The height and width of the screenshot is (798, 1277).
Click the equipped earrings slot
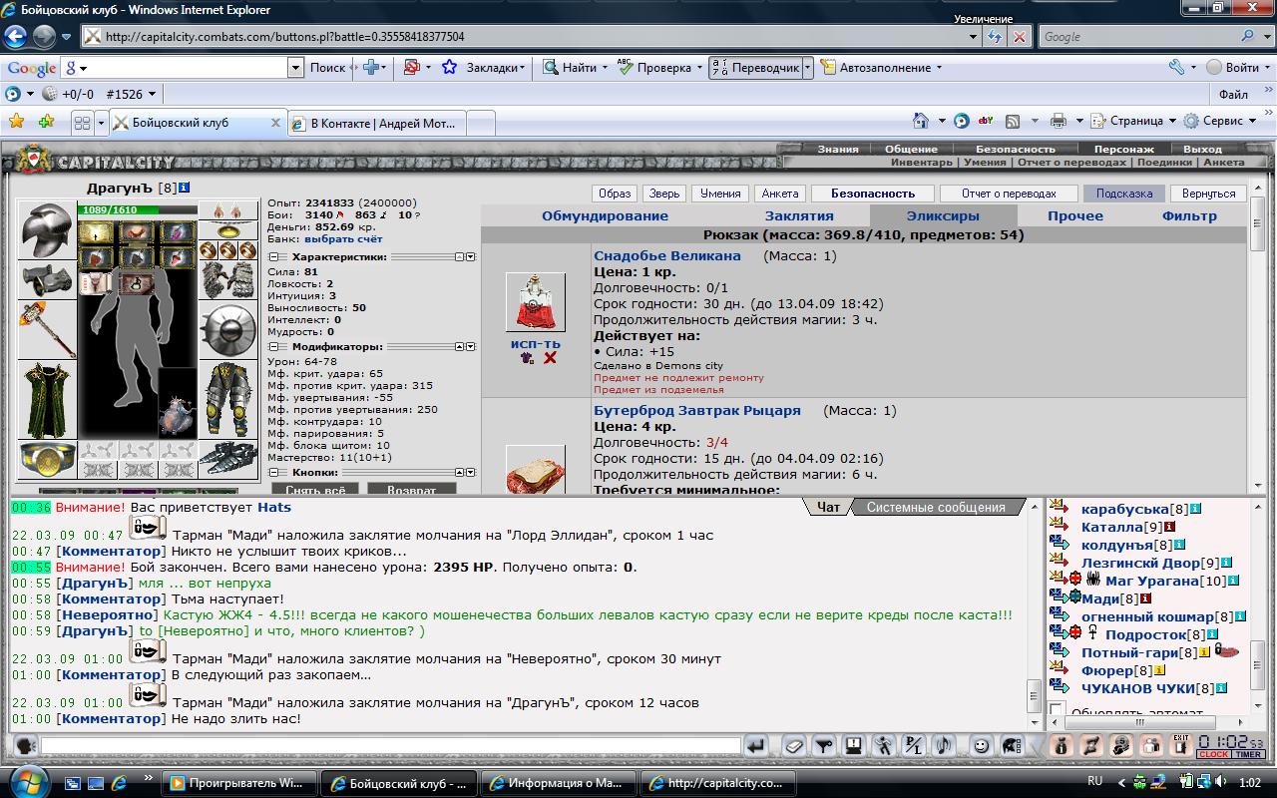(x=227, y=211)
